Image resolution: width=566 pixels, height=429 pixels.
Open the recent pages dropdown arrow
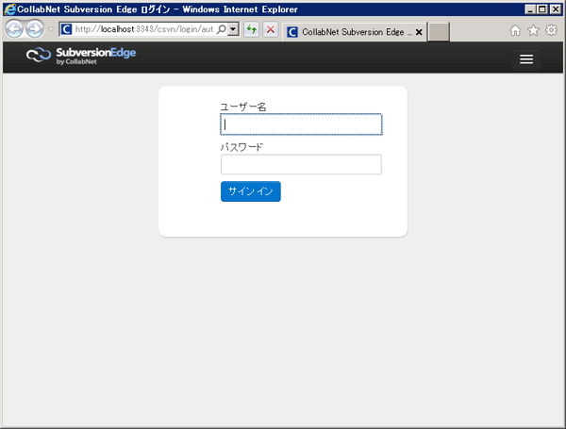pos(51,29)
